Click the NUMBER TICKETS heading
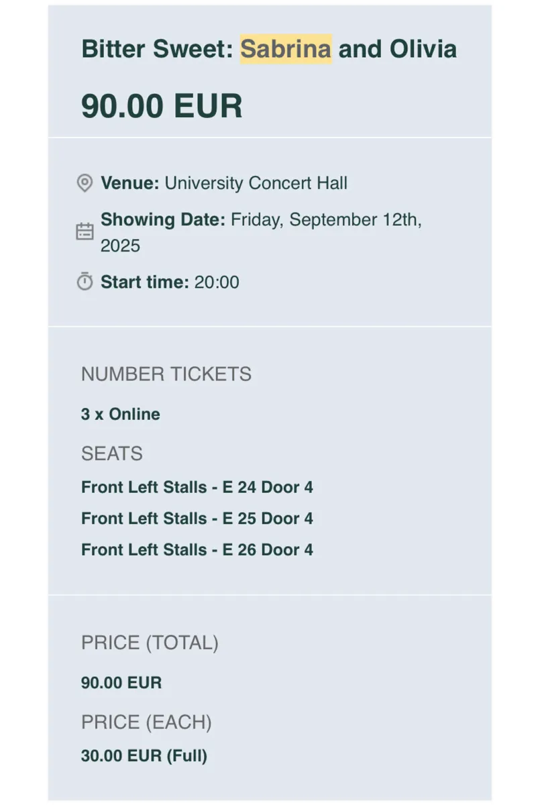 coord(166,374)
